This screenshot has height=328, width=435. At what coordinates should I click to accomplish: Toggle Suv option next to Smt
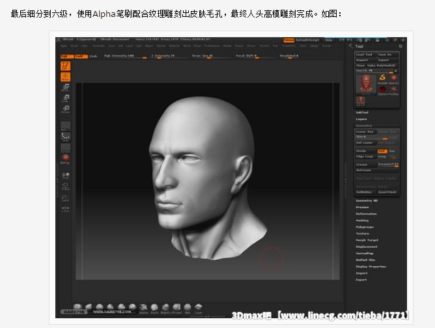point(392,151)
